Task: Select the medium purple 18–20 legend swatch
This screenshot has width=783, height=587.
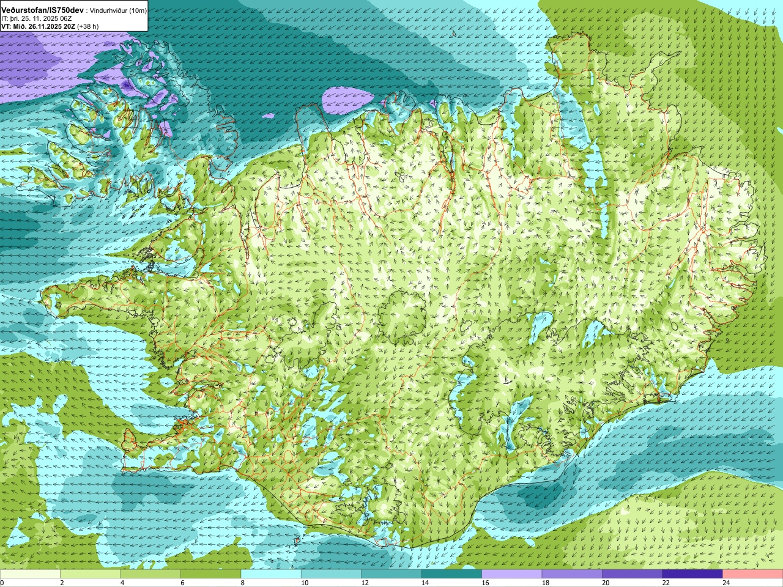Action: tap(572, 574)
